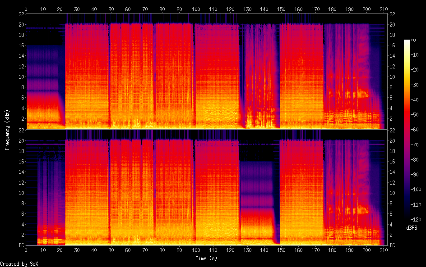The image size is (426, 267).
Task: Click '0' on the bottom time axis
Action: point(26,250)
